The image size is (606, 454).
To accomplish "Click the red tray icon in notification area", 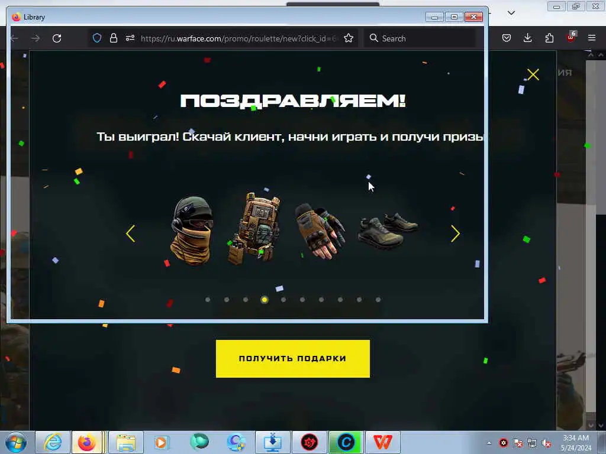I will (x=503, y=443).
